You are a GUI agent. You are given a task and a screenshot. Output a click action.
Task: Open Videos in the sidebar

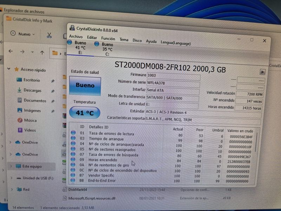point(30,130)
